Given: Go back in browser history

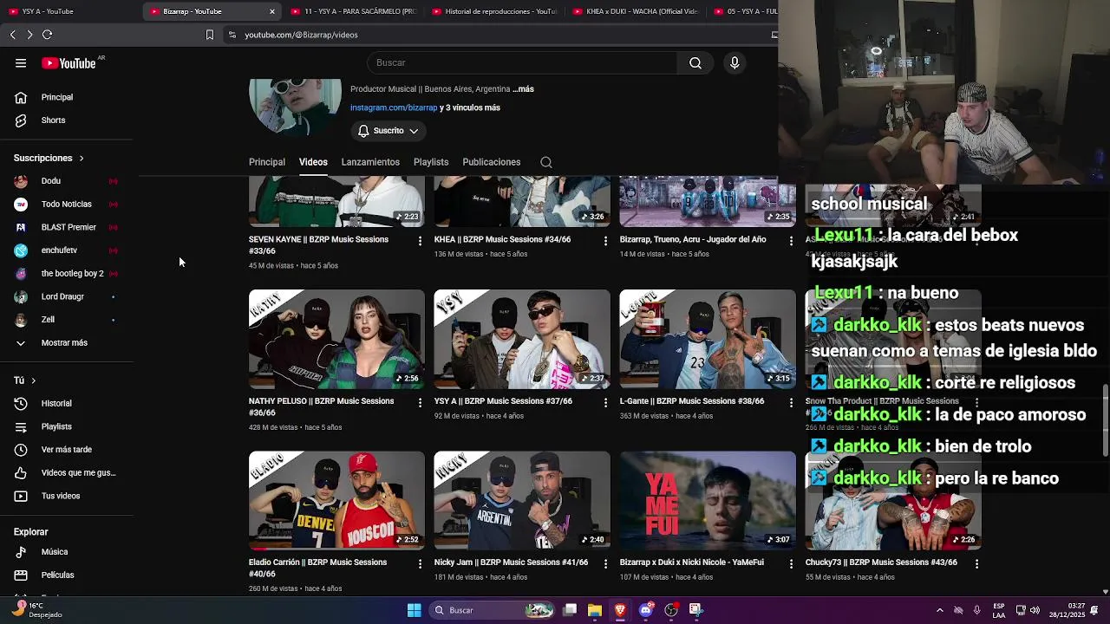Looking at the screenshot, I should [12, 35].
